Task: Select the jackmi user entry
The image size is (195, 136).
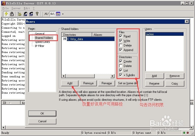Action: coord(165,34)
